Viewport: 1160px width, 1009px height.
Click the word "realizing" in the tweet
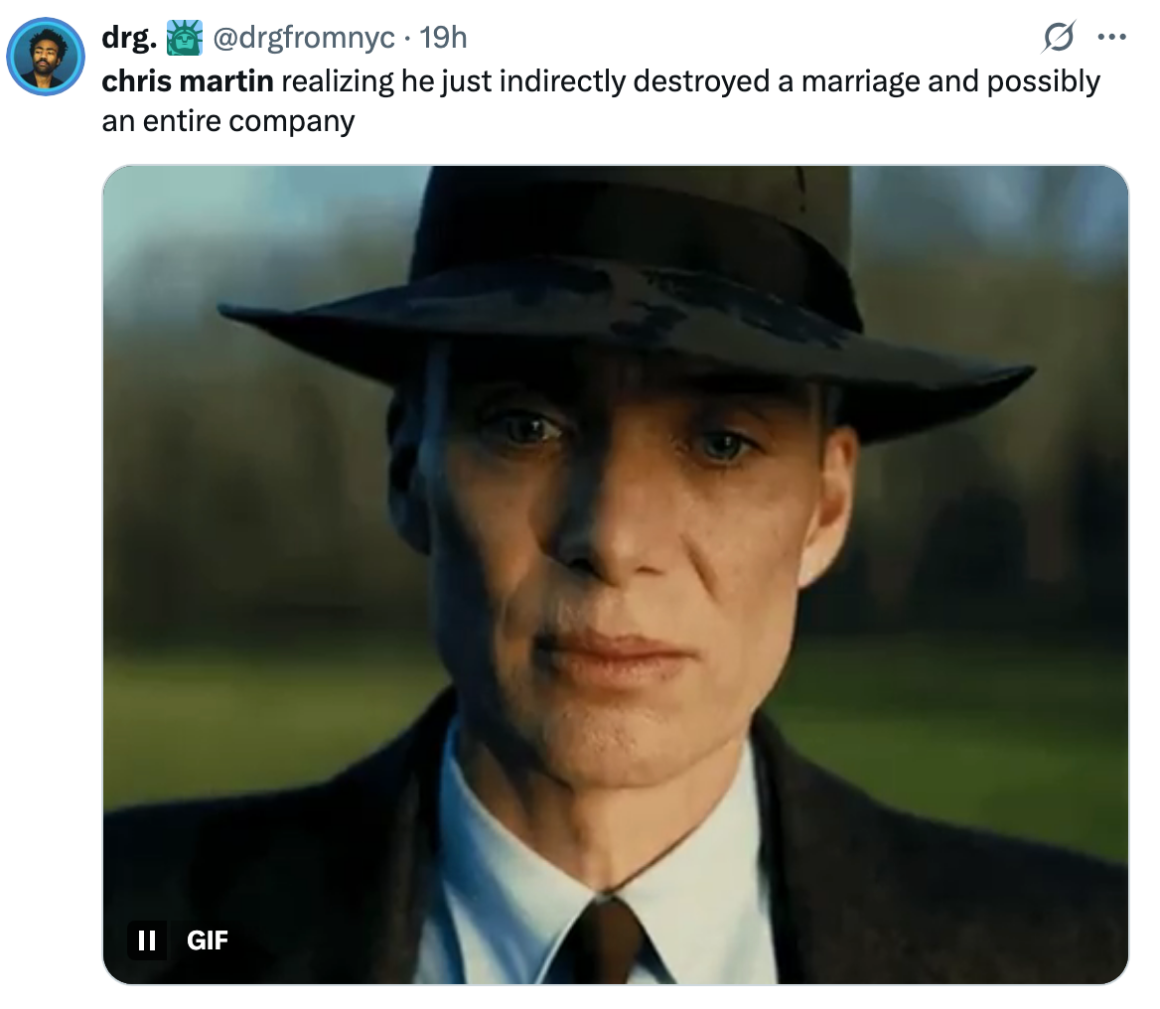point(338,80)
